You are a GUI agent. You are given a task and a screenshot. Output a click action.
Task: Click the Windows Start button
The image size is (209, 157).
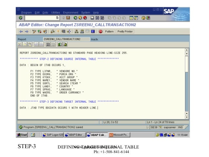[22, 135]
